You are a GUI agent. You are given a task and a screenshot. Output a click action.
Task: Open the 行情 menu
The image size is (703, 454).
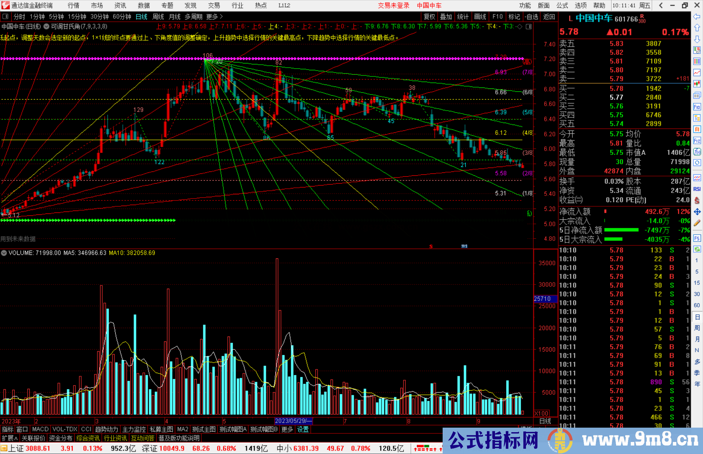pos(73,6)
